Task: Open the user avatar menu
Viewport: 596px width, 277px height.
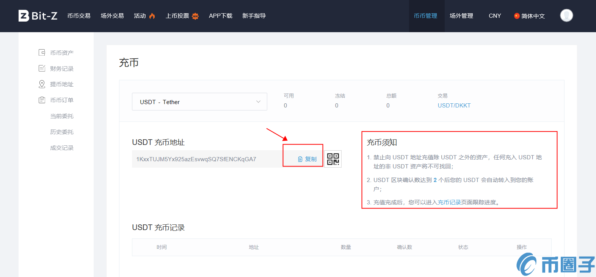Action: pyautogui.click(x=566, y=16)
